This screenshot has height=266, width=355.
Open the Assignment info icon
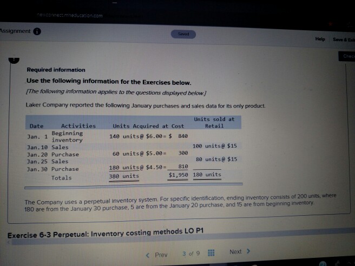37,31
